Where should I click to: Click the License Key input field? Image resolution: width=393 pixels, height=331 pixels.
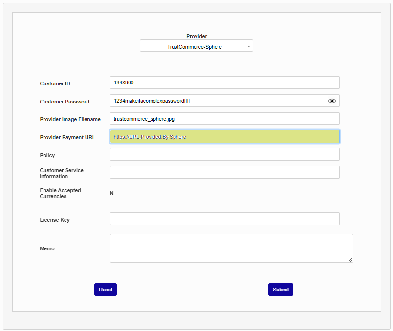coord(224,219)
